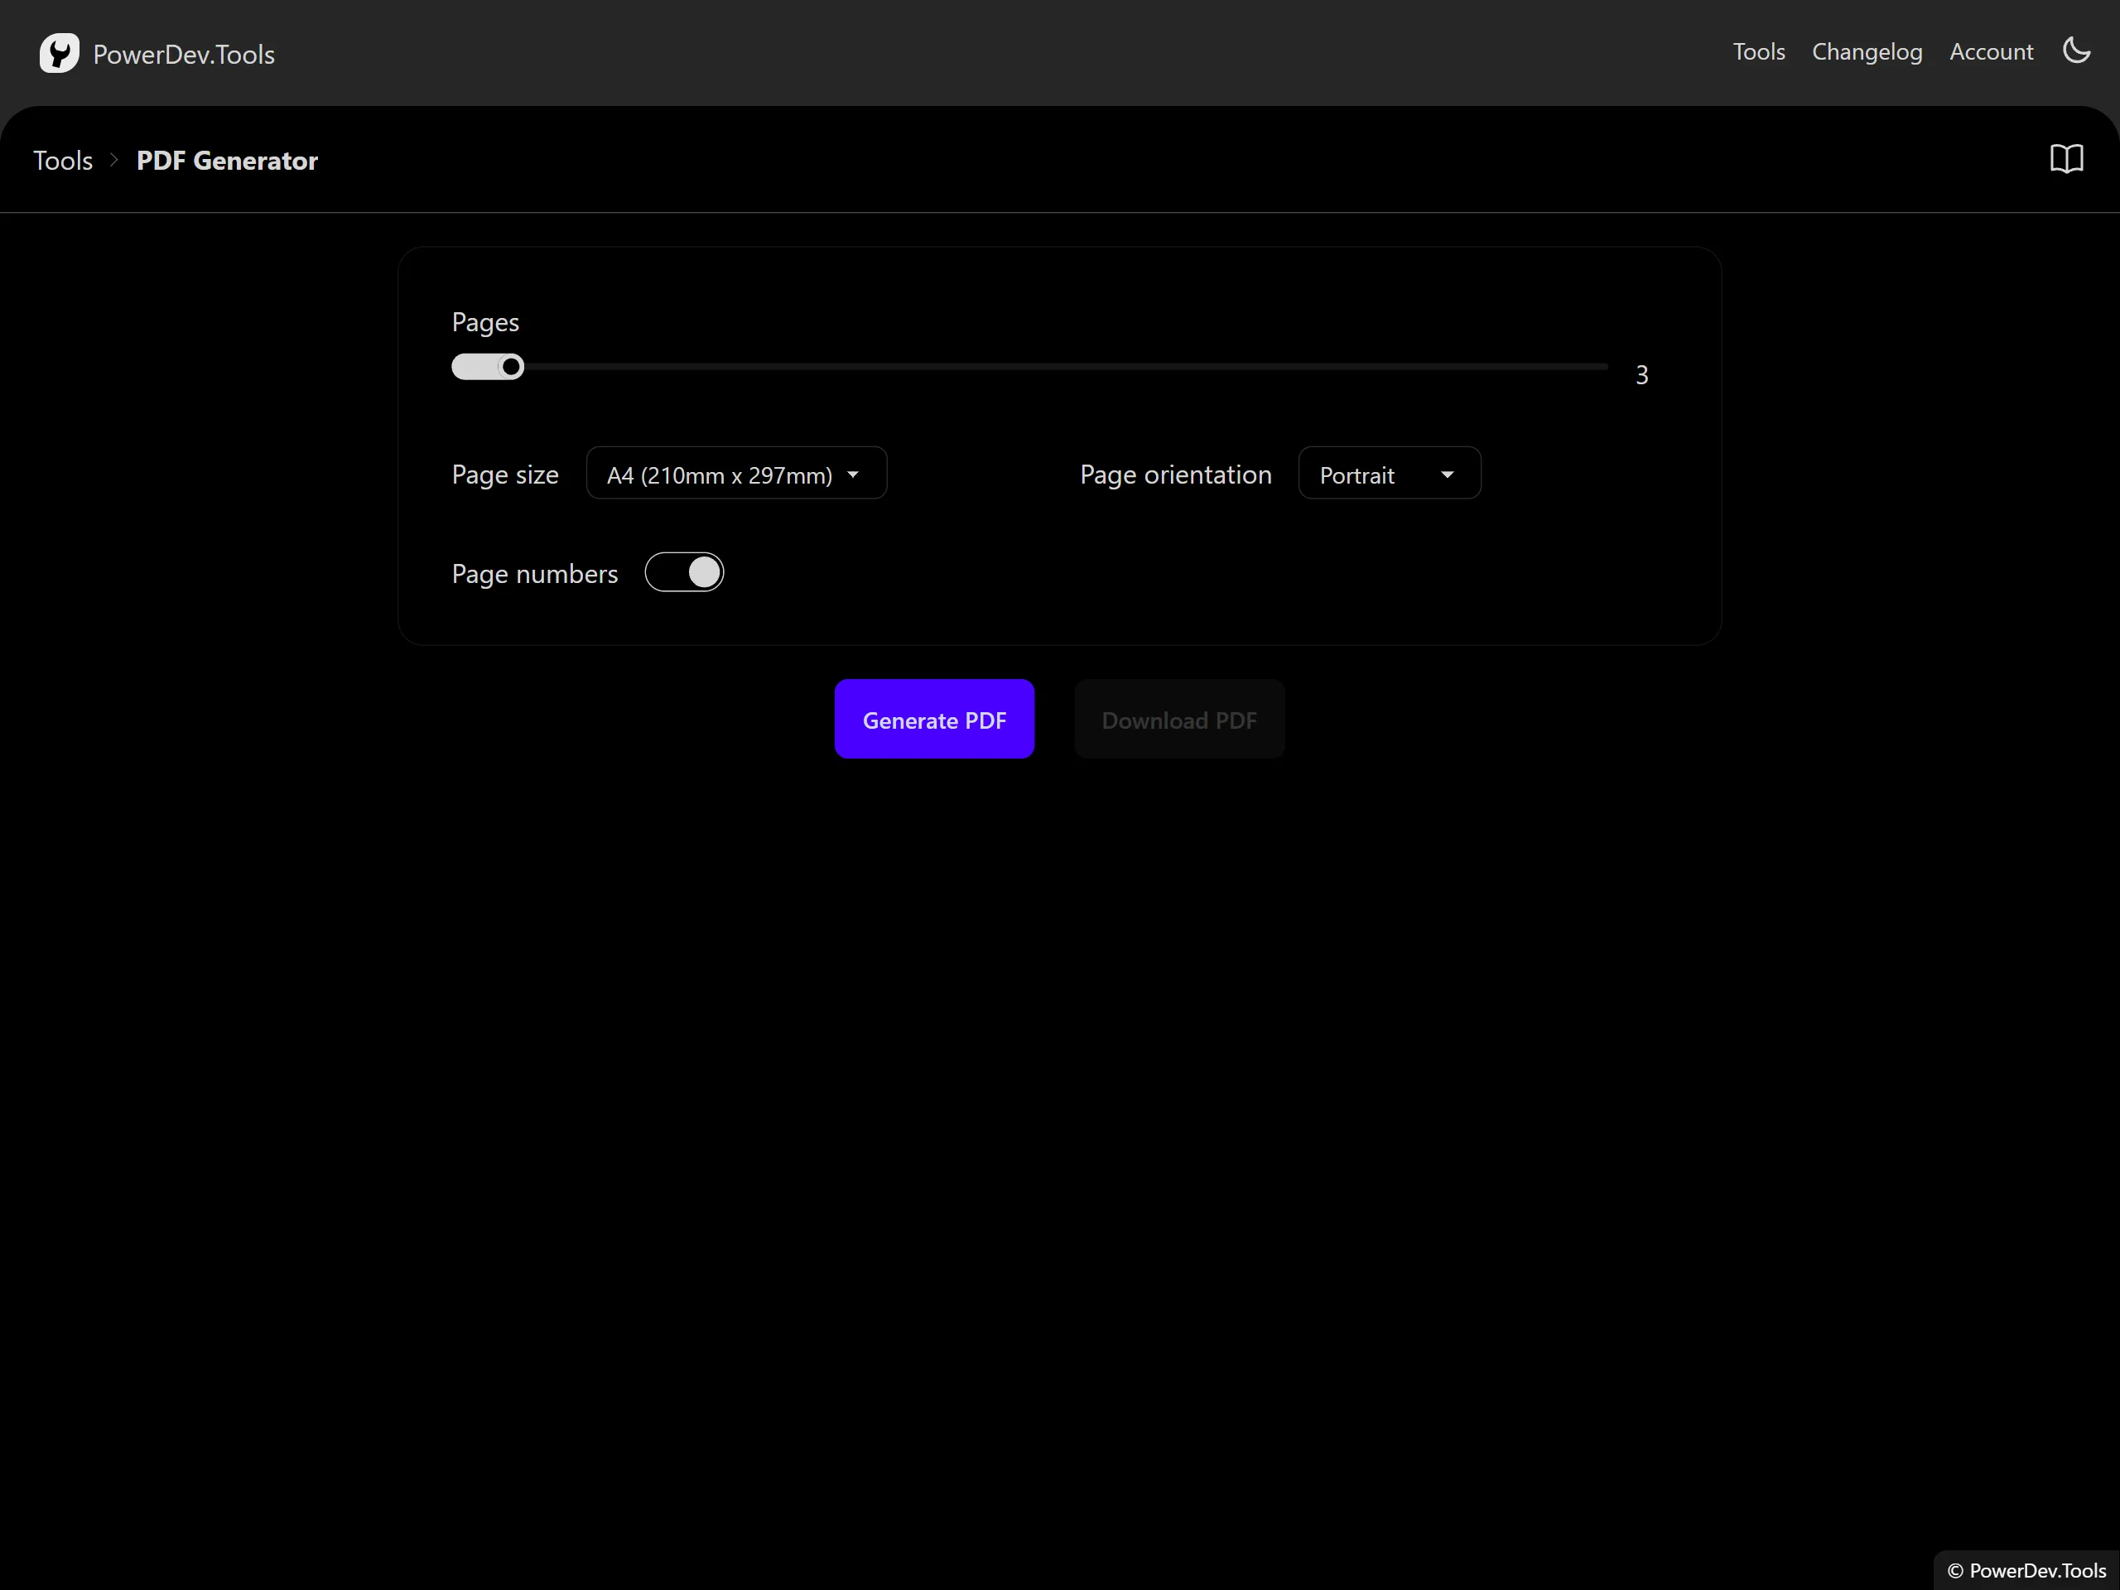Click middle of the Pages slider track

1030,367
